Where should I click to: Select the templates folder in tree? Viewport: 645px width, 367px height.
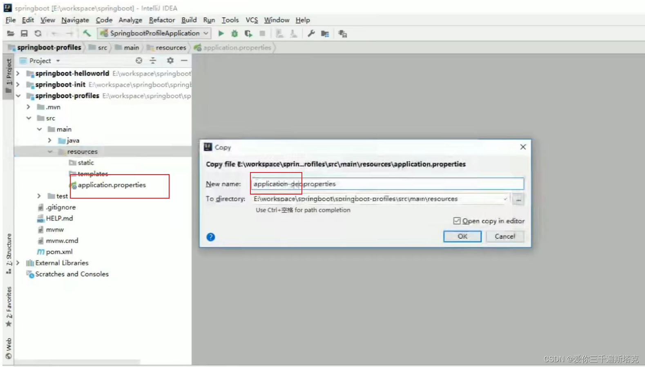88,174
